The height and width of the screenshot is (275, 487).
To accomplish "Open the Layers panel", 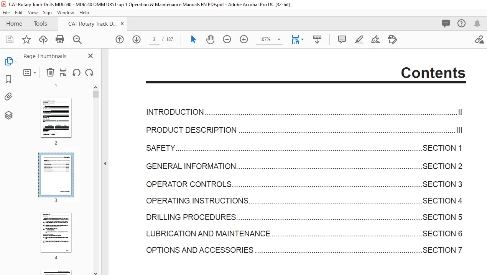I will [x=8, y=115].
